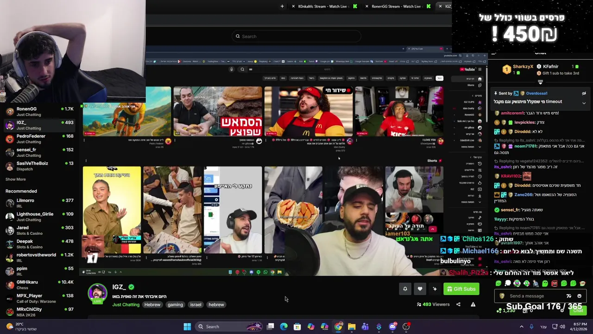The width and height of the screenshot is (593, 334).
Task: Open chat settings gear icon
Action: pos(561,310)
